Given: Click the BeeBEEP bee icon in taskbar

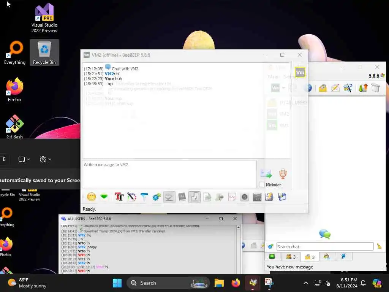Looking at the screenshot, I should pos(253,283).
